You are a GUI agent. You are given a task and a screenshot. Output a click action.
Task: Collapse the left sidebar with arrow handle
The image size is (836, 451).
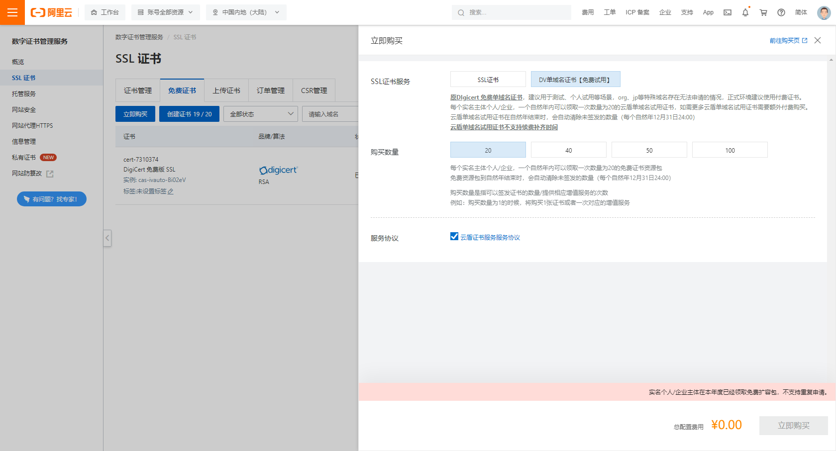pyautogui.click(x=107, y=238)
